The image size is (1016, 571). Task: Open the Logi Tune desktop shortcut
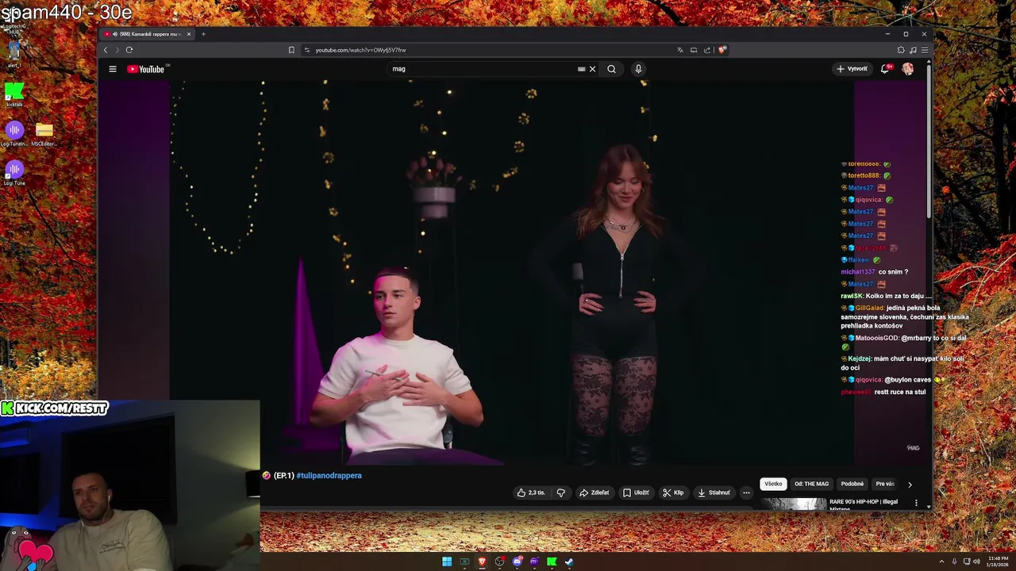[x=14, y=173]
